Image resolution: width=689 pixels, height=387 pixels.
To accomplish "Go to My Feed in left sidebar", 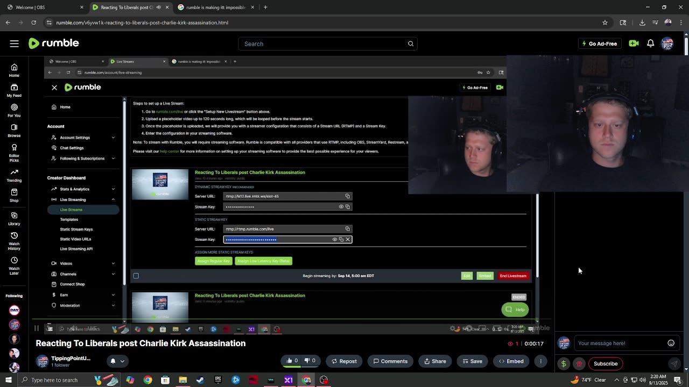I will pos(14,91).
